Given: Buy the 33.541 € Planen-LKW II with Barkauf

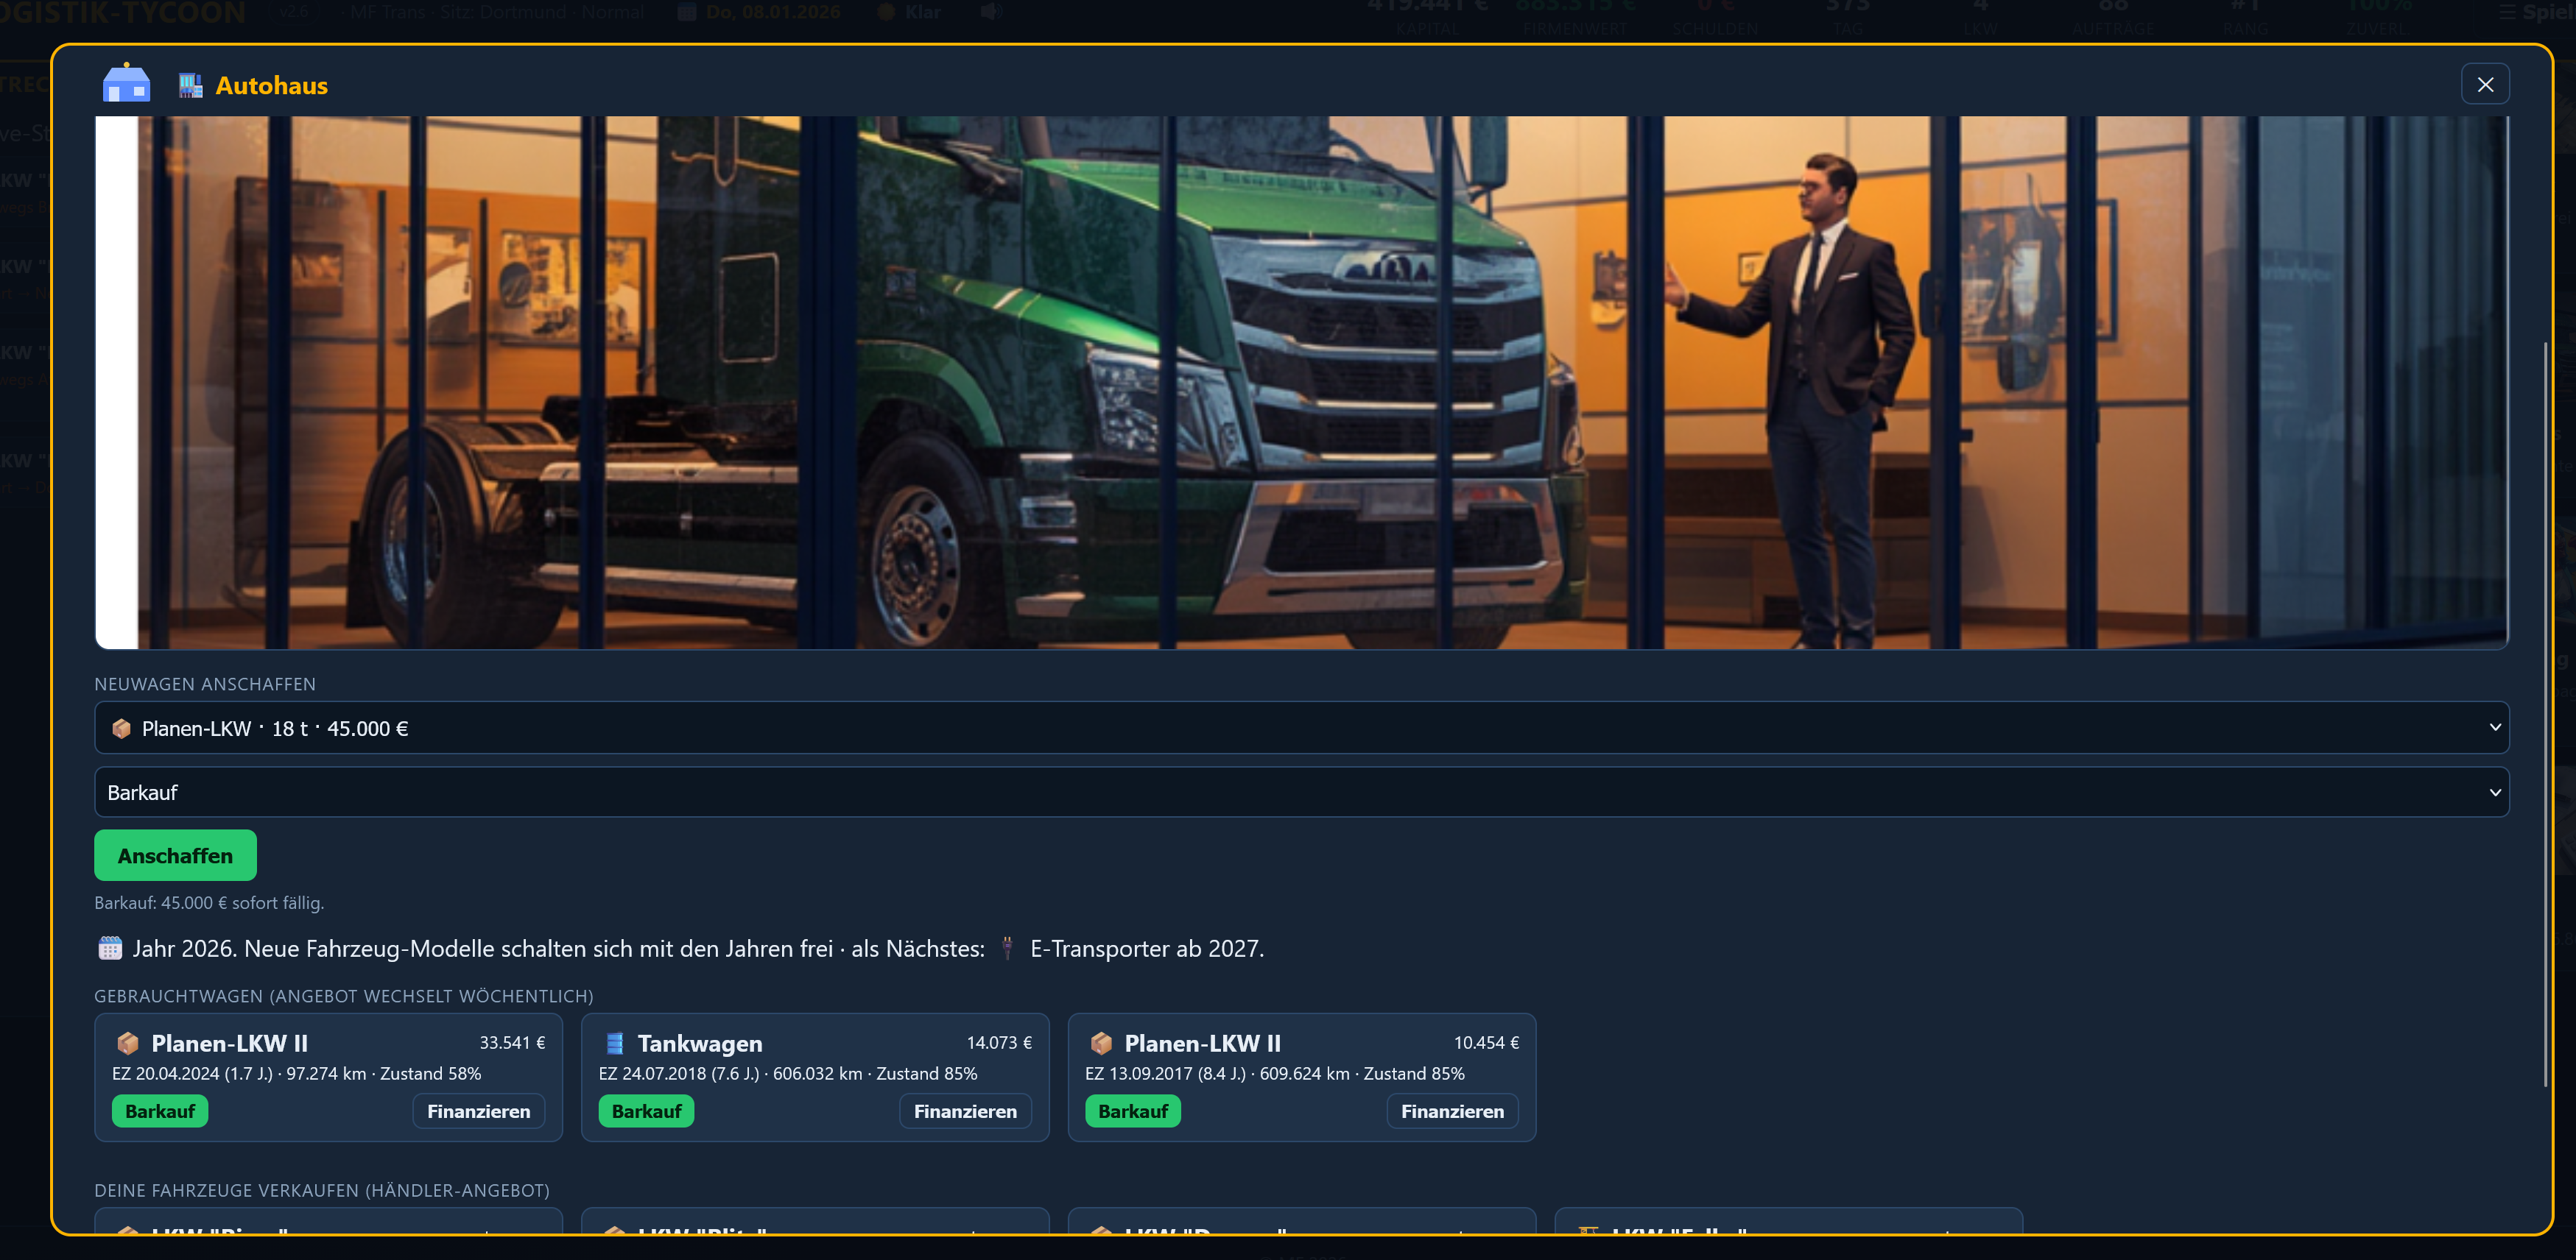Looking at the screenshot, I should point(160,1111).
